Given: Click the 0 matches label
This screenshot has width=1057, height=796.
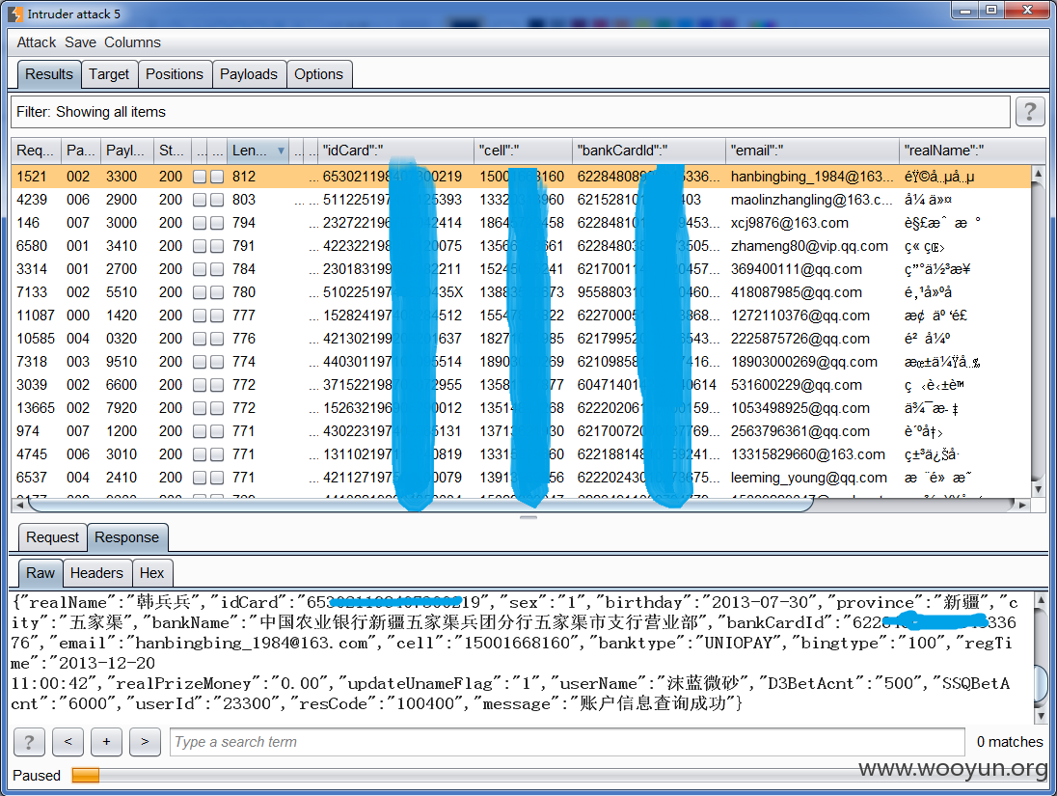Looking at the screenshot, I should click(1009, 742).
